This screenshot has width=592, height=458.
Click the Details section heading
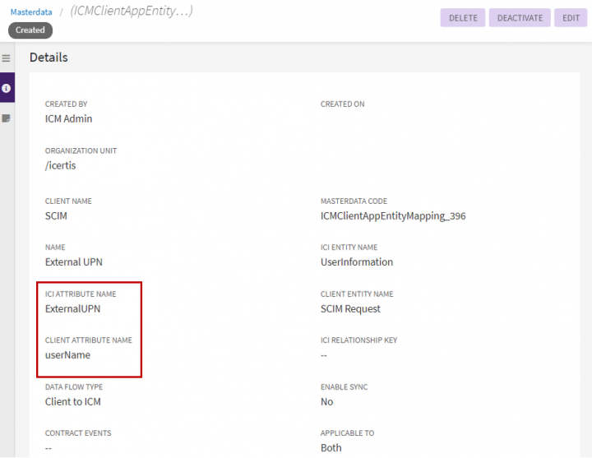click(x=49, y=58)
